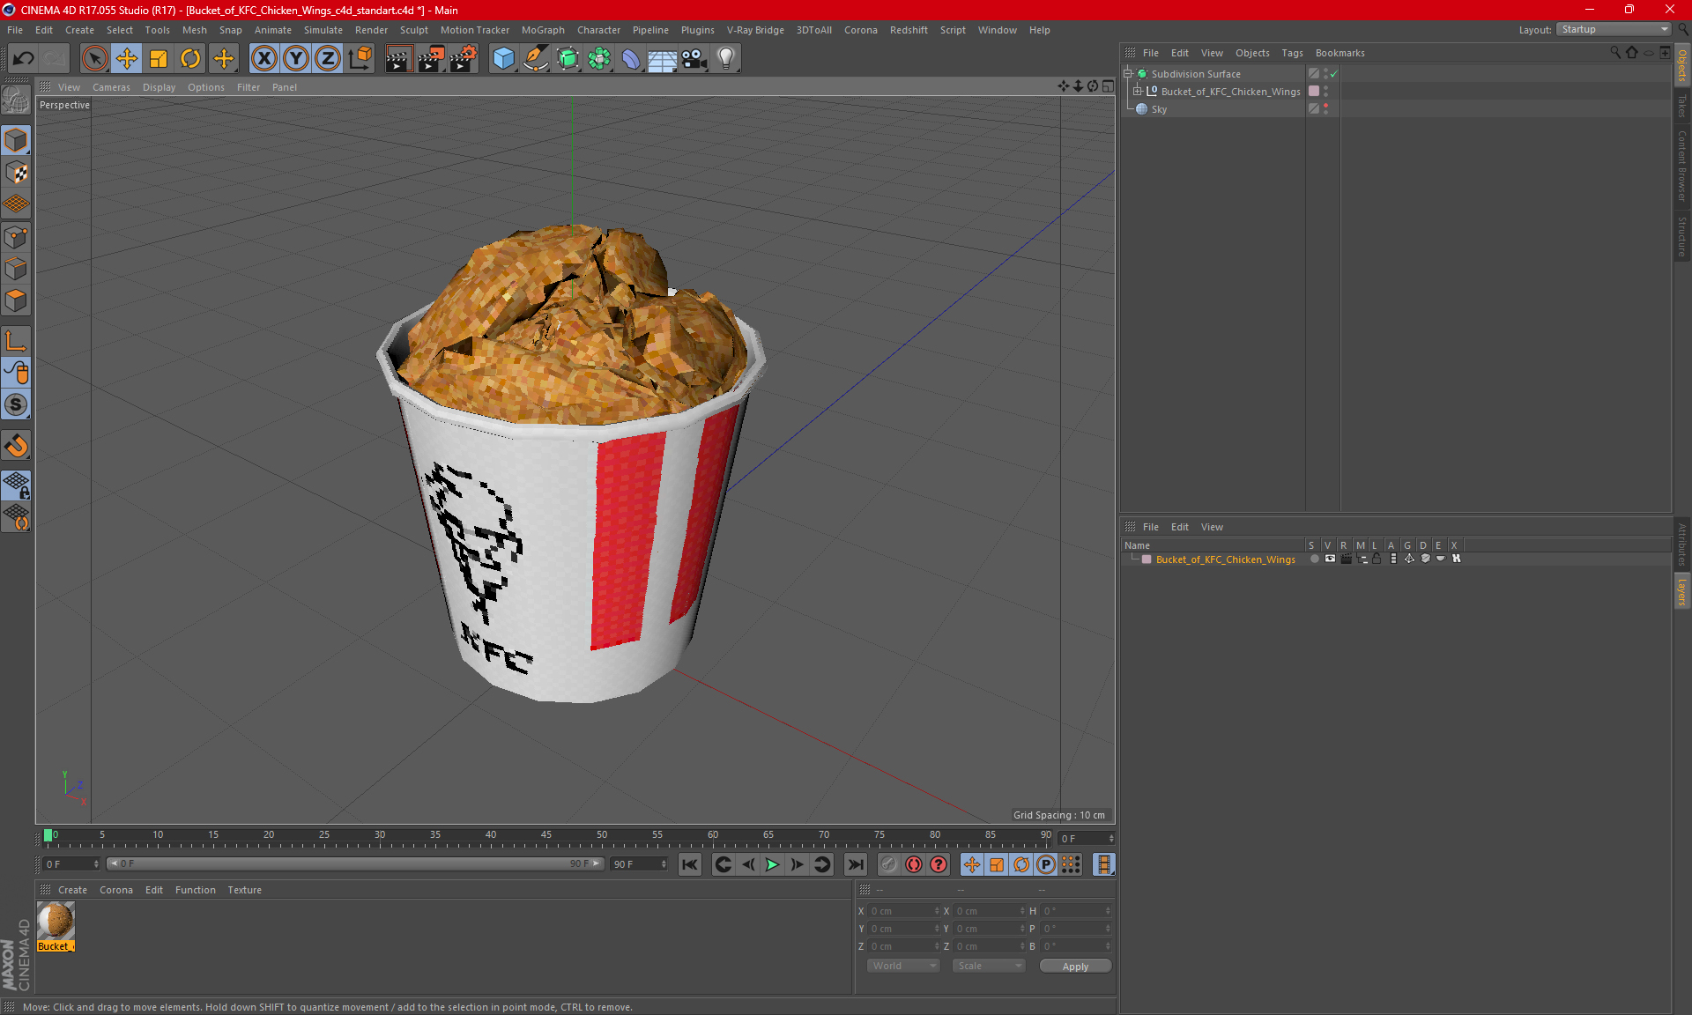Screen dimensions: 1692x1015
Task: Click Bucket layer color swatch
Action: (1147, 559)
